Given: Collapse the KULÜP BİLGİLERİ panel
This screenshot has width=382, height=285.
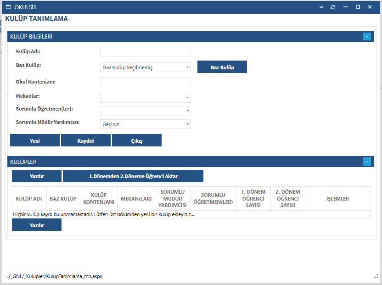Looking at the screenshot, I should coord(367,37).
